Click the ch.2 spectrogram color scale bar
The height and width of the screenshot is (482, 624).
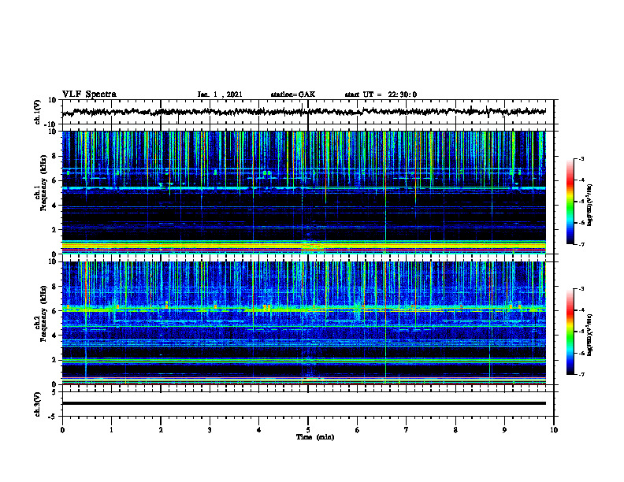570,332
